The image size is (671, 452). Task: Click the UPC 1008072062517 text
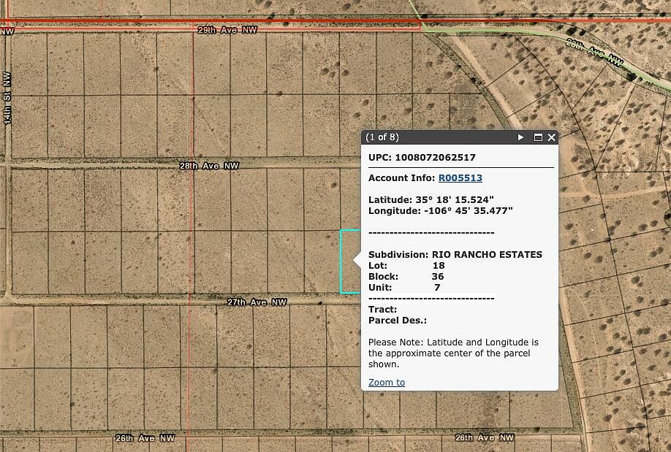[422, 158]
